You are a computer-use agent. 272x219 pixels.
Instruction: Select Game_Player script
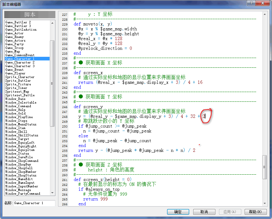[x=15, y=73]
